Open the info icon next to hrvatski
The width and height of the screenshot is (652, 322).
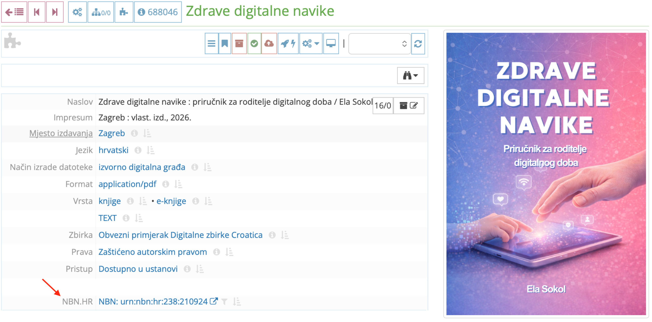click(138, 150)
